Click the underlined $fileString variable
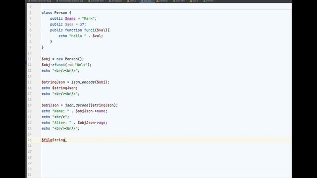Image resolution: width=317 pixels, height=178 pixels. pos(53,140)
